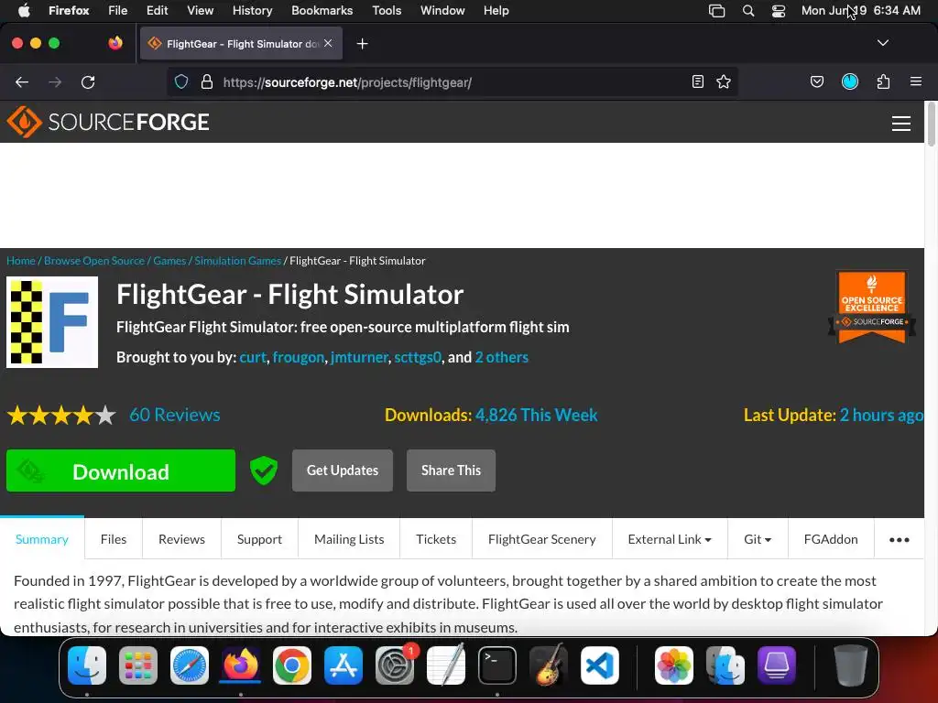Go forward with the browser forward arrow
Viewport: 938px width, 703px height.
54,81
